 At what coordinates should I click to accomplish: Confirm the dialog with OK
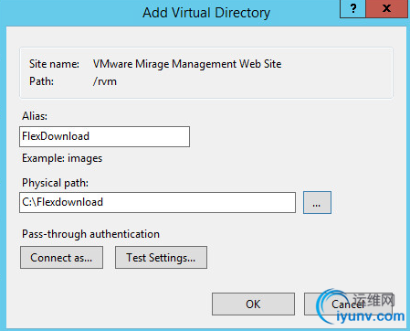pyautogui.click(x=253, y=304)
